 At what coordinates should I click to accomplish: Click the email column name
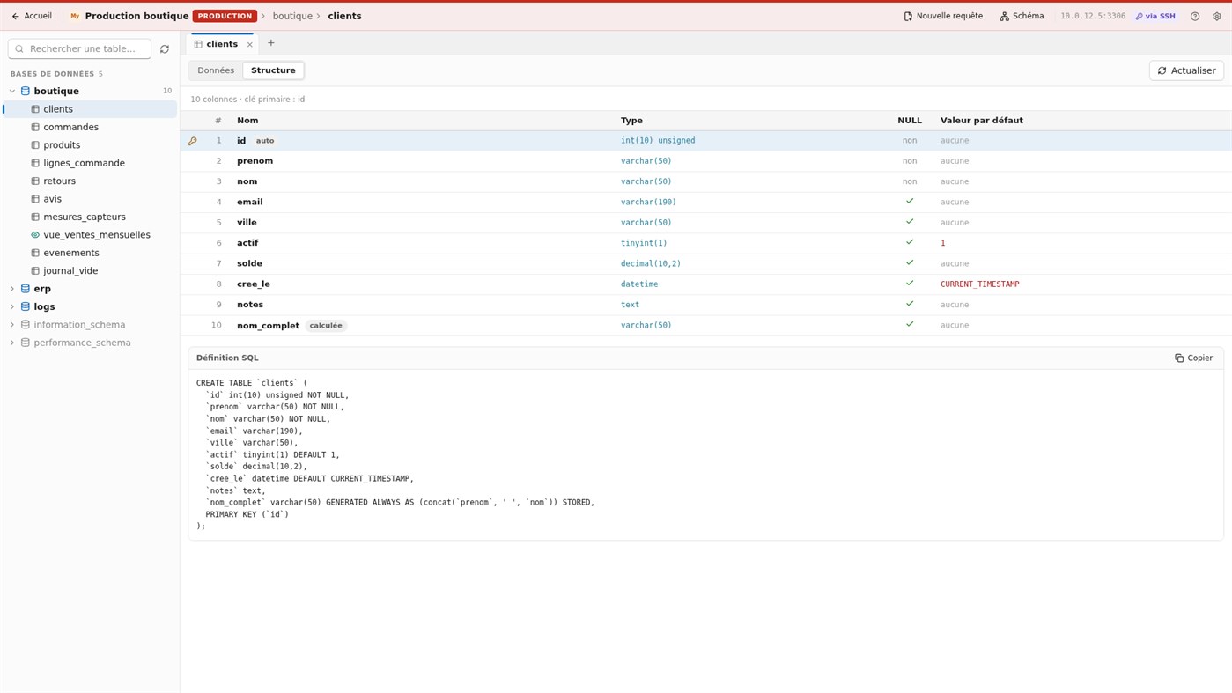(x=250, y=203)
